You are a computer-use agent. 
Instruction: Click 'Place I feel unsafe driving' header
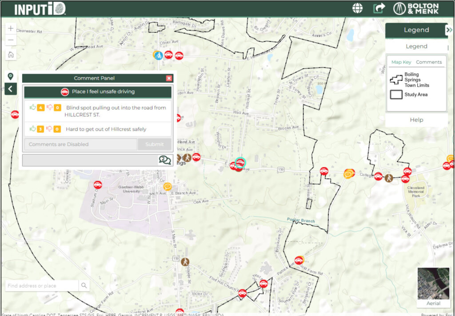[98, 92]
